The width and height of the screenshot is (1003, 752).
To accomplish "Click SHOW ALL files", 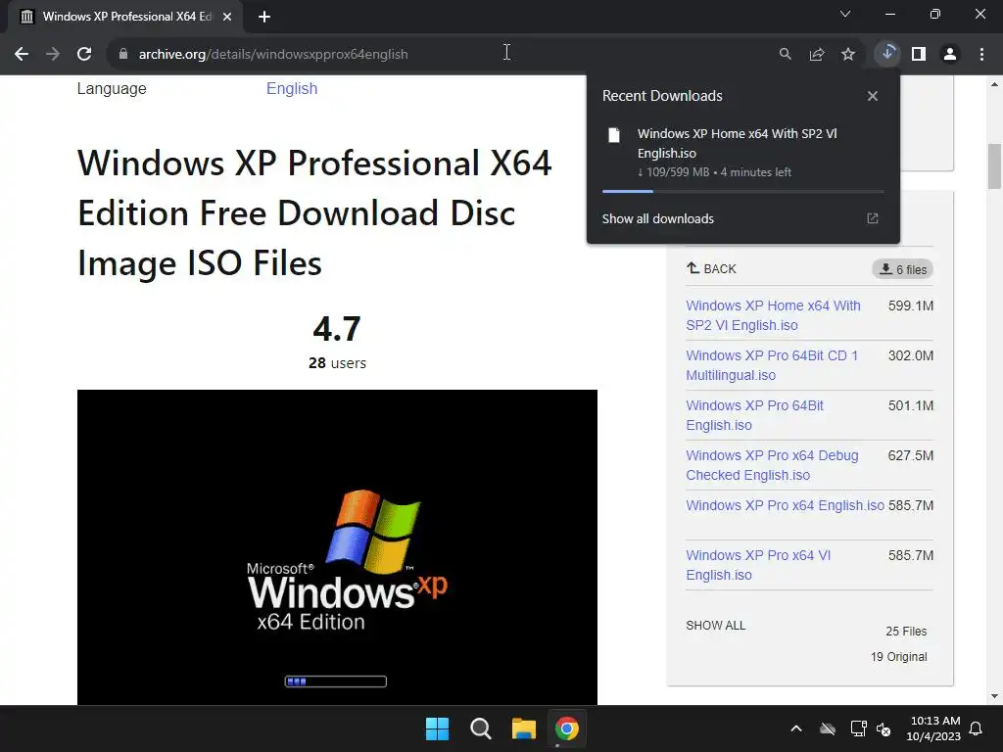I will coord(715,626).
